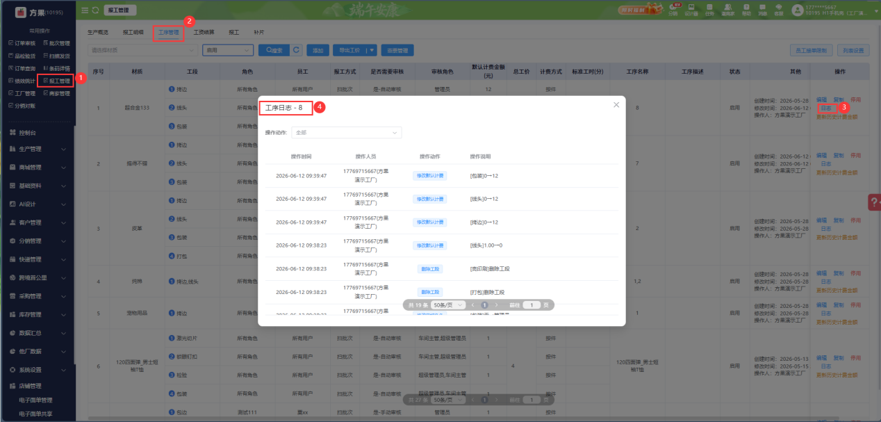Click the 列表设置 button
Screen dimensions: 881x422
click(853, 51)
